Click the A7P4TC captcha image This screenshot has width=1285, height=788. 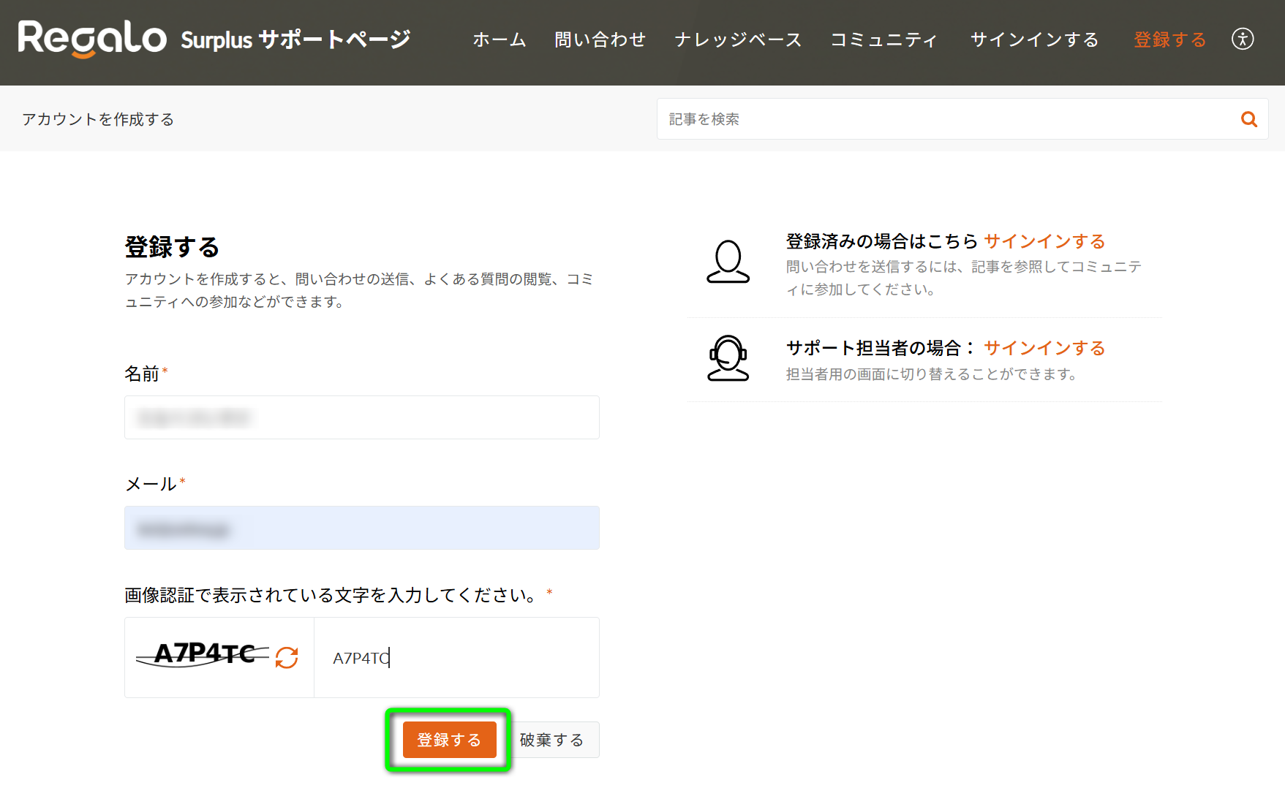click(x=205, y=653)
